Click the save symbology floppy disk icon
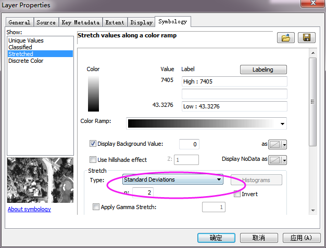Image resolution: width=326 pixels, height=248 pixels. tap(306, 38)
